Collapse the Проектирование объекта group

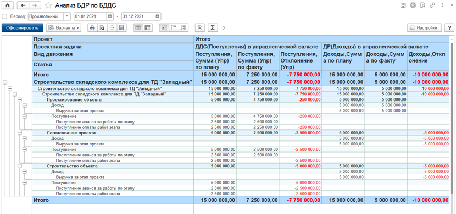[x=20, y=100]
